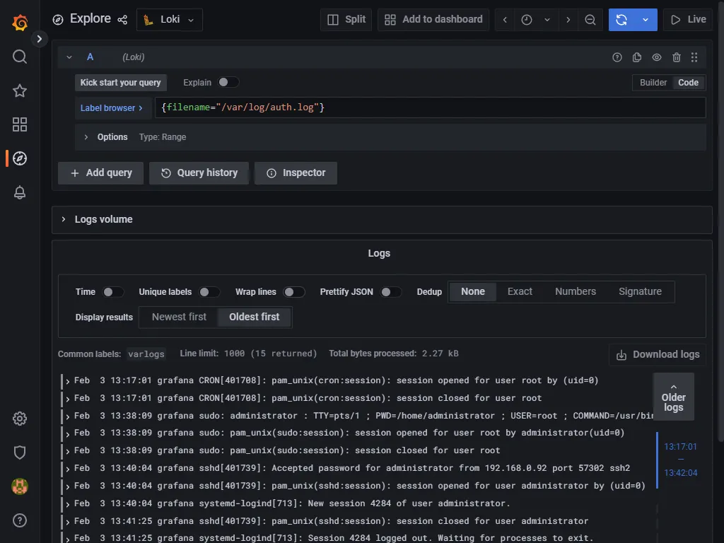724x543 pixels.
Task: Open the Inspector
Action: pos(296,173)
